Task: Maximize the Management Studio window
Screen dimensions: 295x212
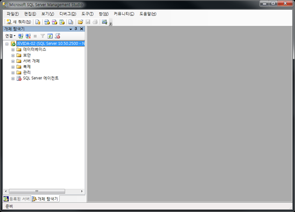Action: coord(273,3)
